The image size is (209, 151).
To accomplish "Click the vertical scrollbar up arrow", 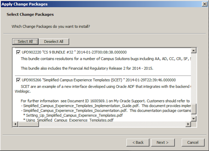I will tap(193, 51).
